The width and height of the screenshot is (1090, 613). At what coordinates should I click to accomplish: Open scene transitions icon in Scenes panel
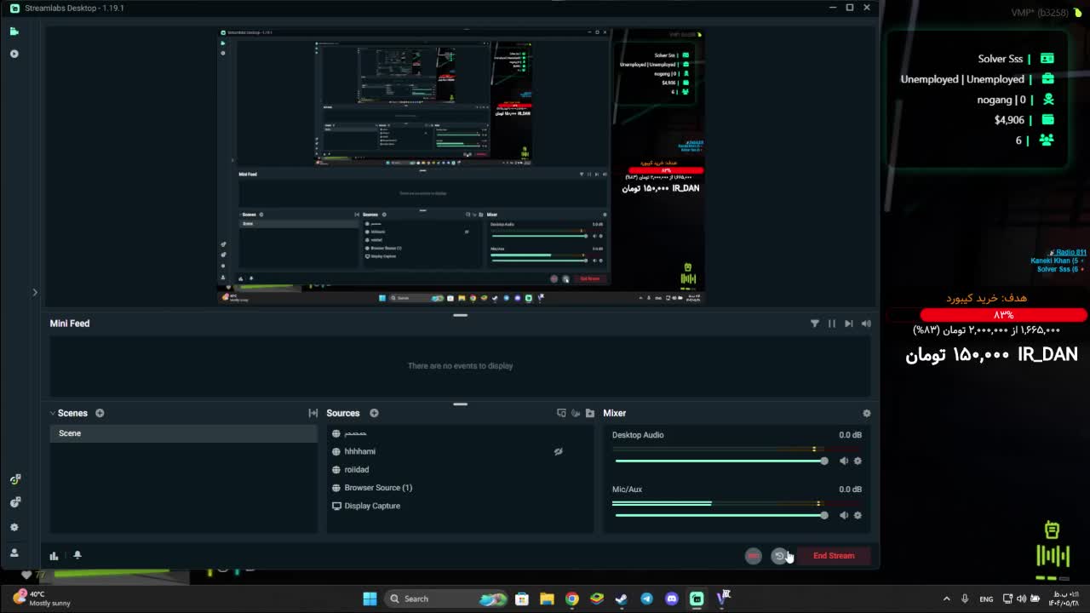(x=313, y=413)
